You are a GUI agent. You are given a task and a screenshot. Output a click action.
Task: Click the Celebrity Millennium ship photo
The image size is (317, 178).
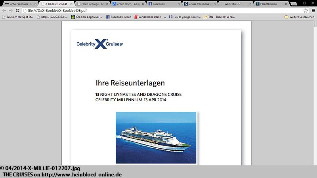tap(156, 138)
